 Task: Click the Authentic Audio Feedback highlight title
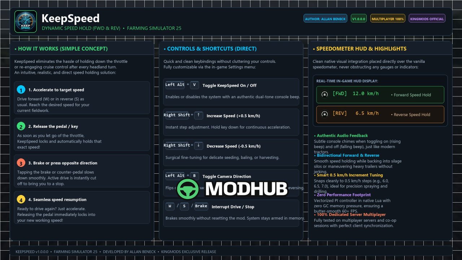342,136
